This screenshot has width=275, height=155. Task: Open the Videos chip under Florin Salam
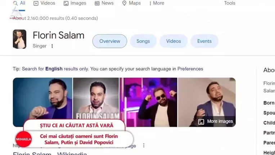point(173,41)
